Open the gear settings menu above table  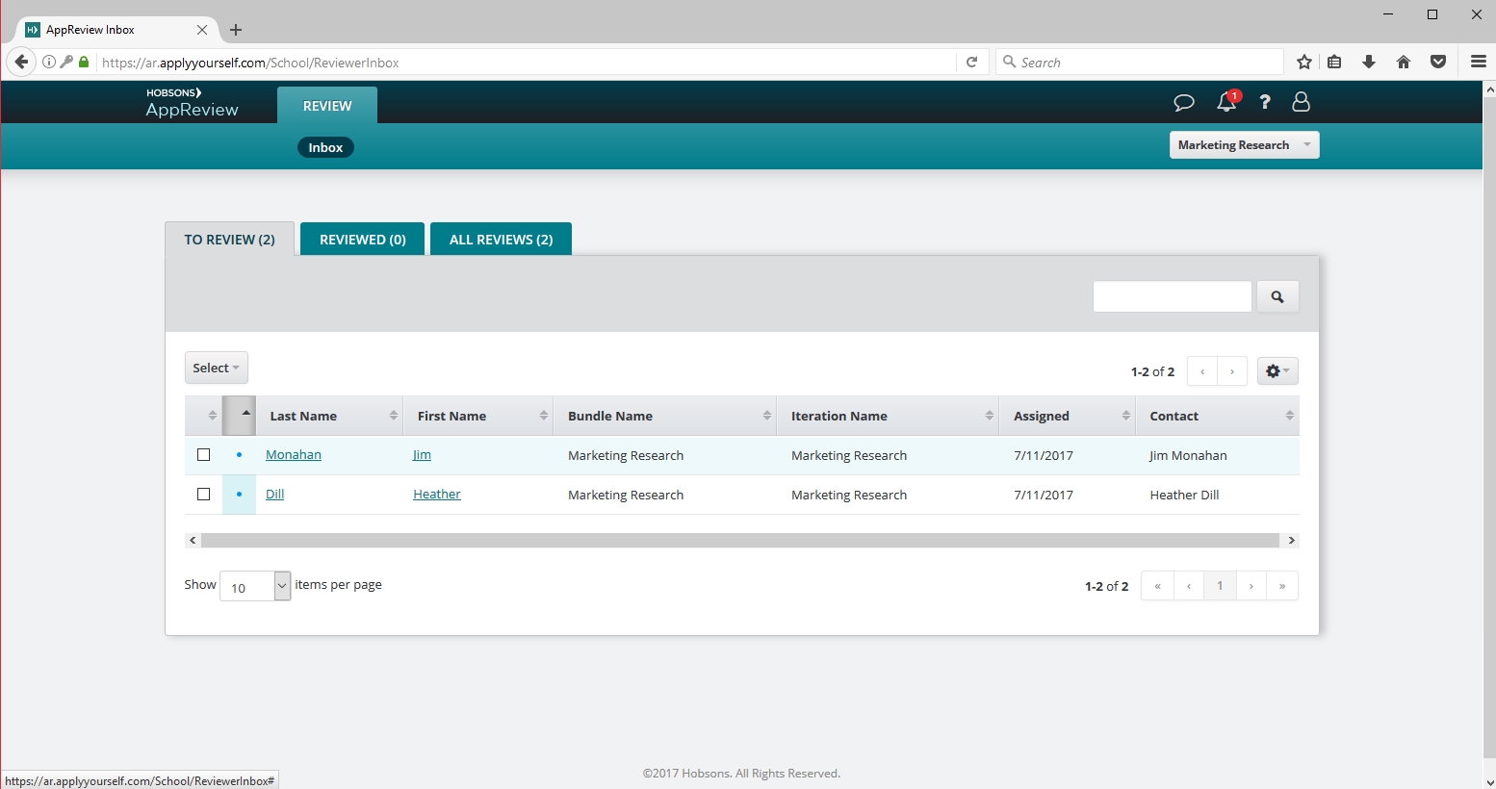[x=1277, y=371]
